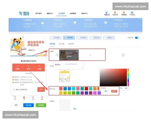
Task: Tap the ranking nav icon in phone preview
Action: click(33, 98)
